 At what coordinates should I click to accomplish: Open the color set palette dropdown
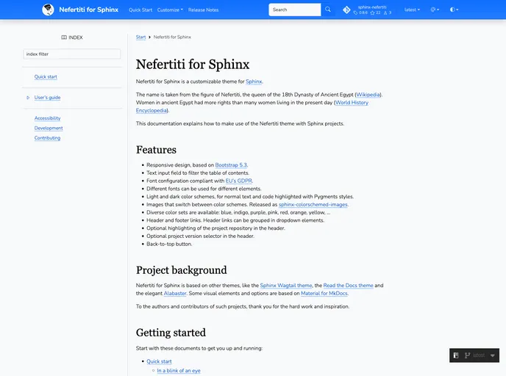[435, 10]
